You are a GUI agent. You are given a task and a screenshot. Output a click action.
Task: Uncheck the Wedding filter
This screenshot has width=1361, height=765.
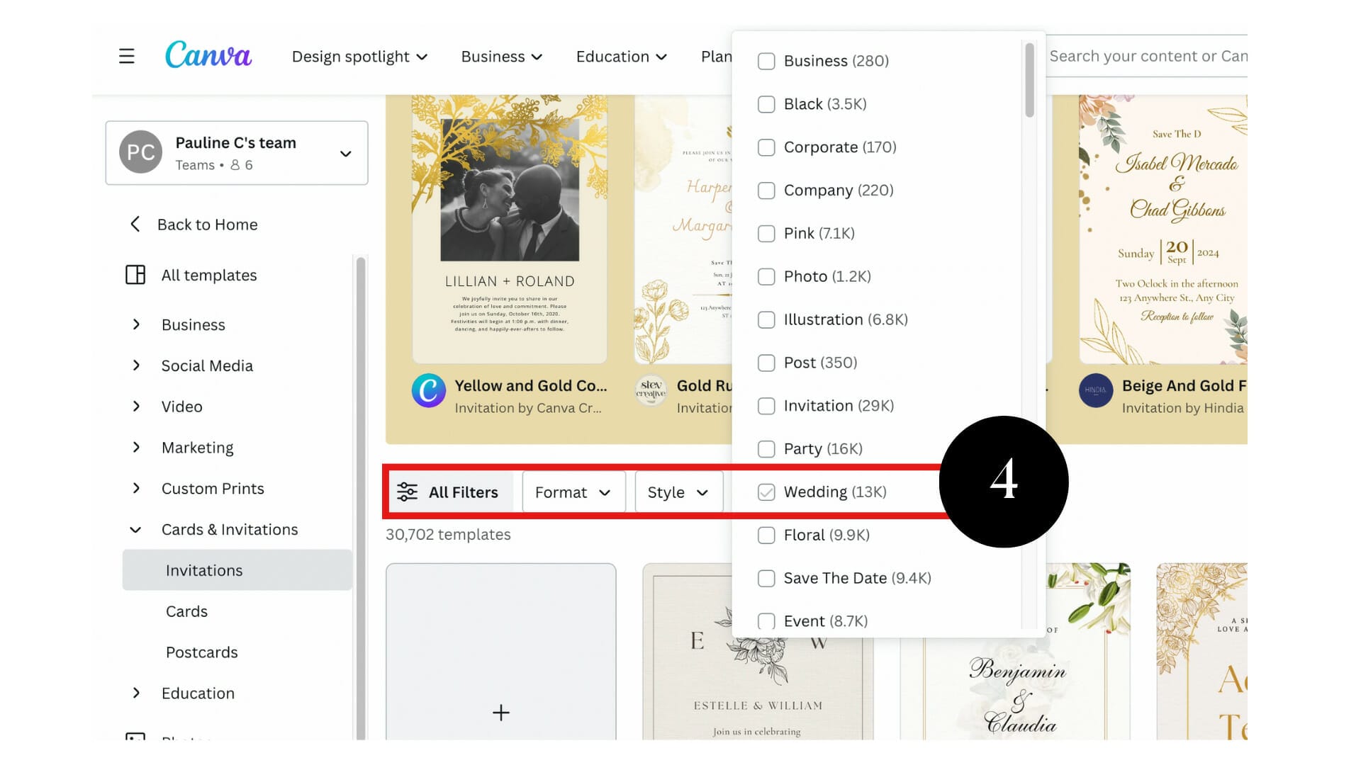[766, 492]
